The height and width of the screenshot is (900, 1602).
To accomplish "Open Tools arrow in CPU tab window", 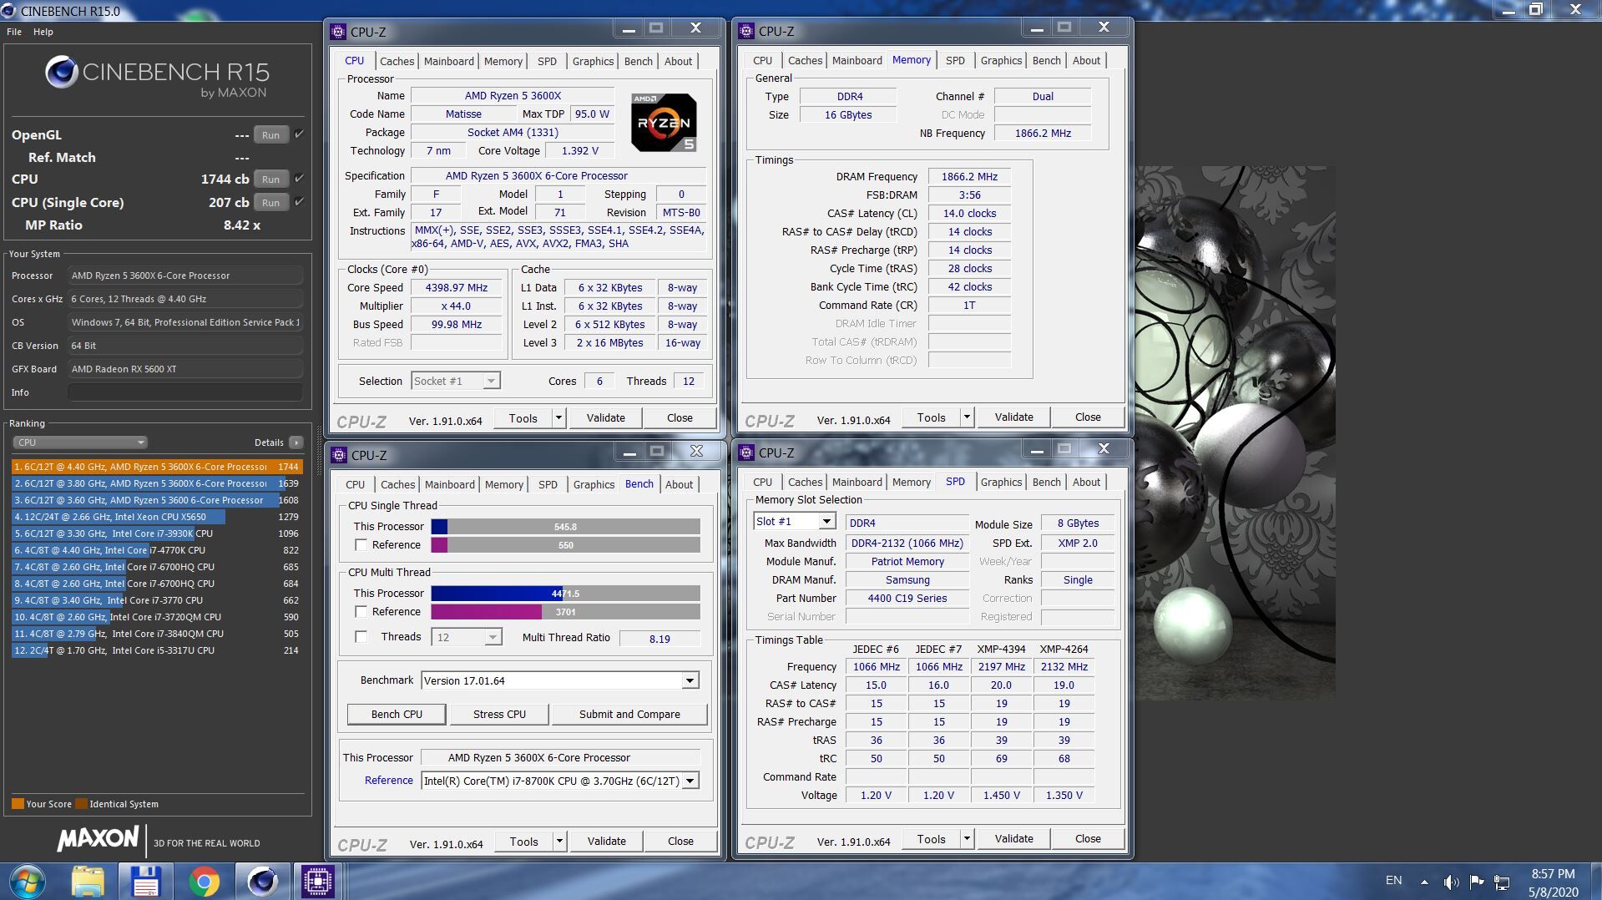I will point(558,418).
